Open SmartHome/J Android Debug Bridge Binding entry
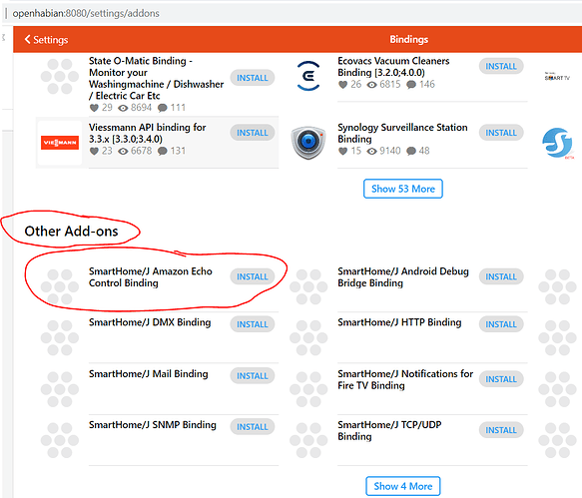This screenshot has width=582, height=498. tap(403, 276)
